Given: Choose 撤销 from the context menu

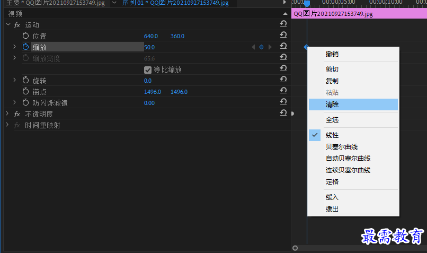Looking at the screenshot, I should click(353, 54).
